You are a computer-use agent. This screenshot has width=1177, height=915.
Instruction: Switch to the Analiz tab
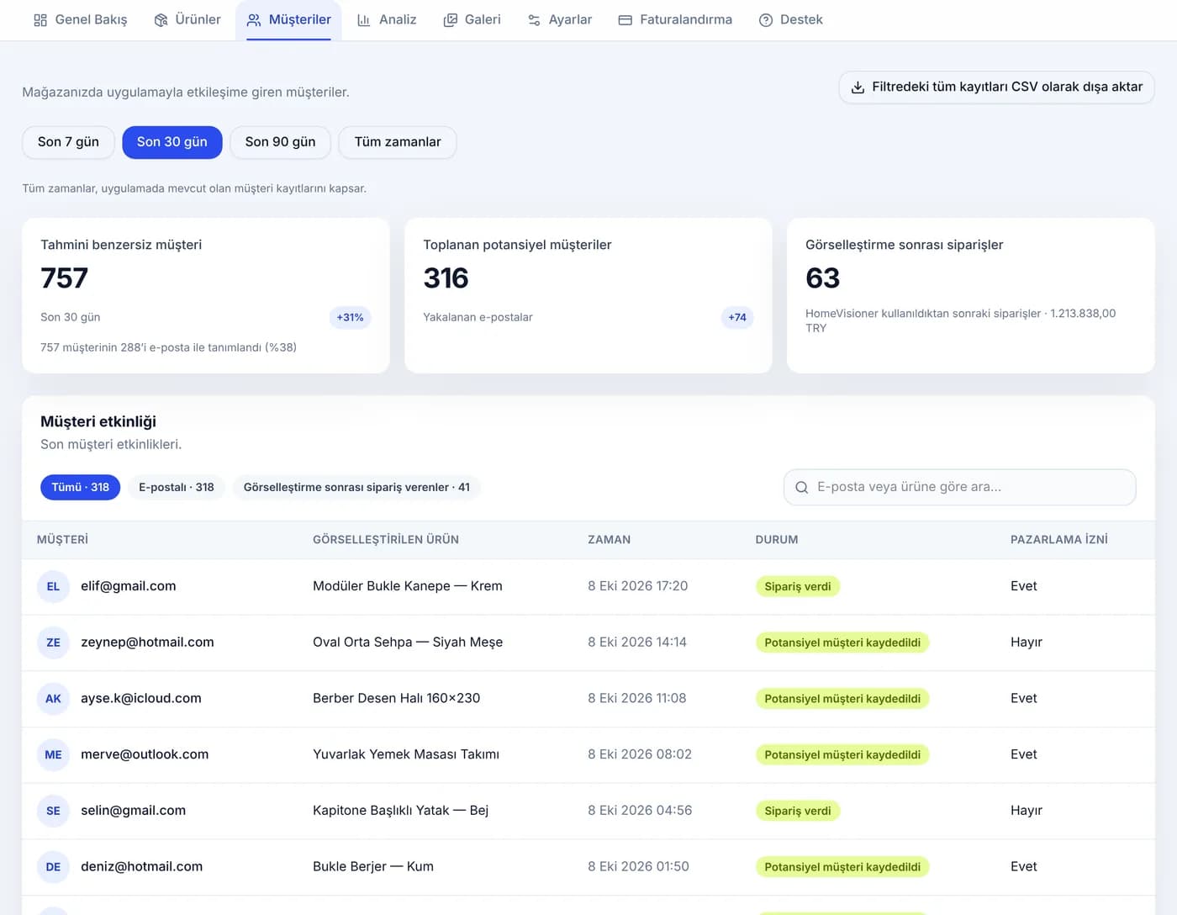pos(387,19)
